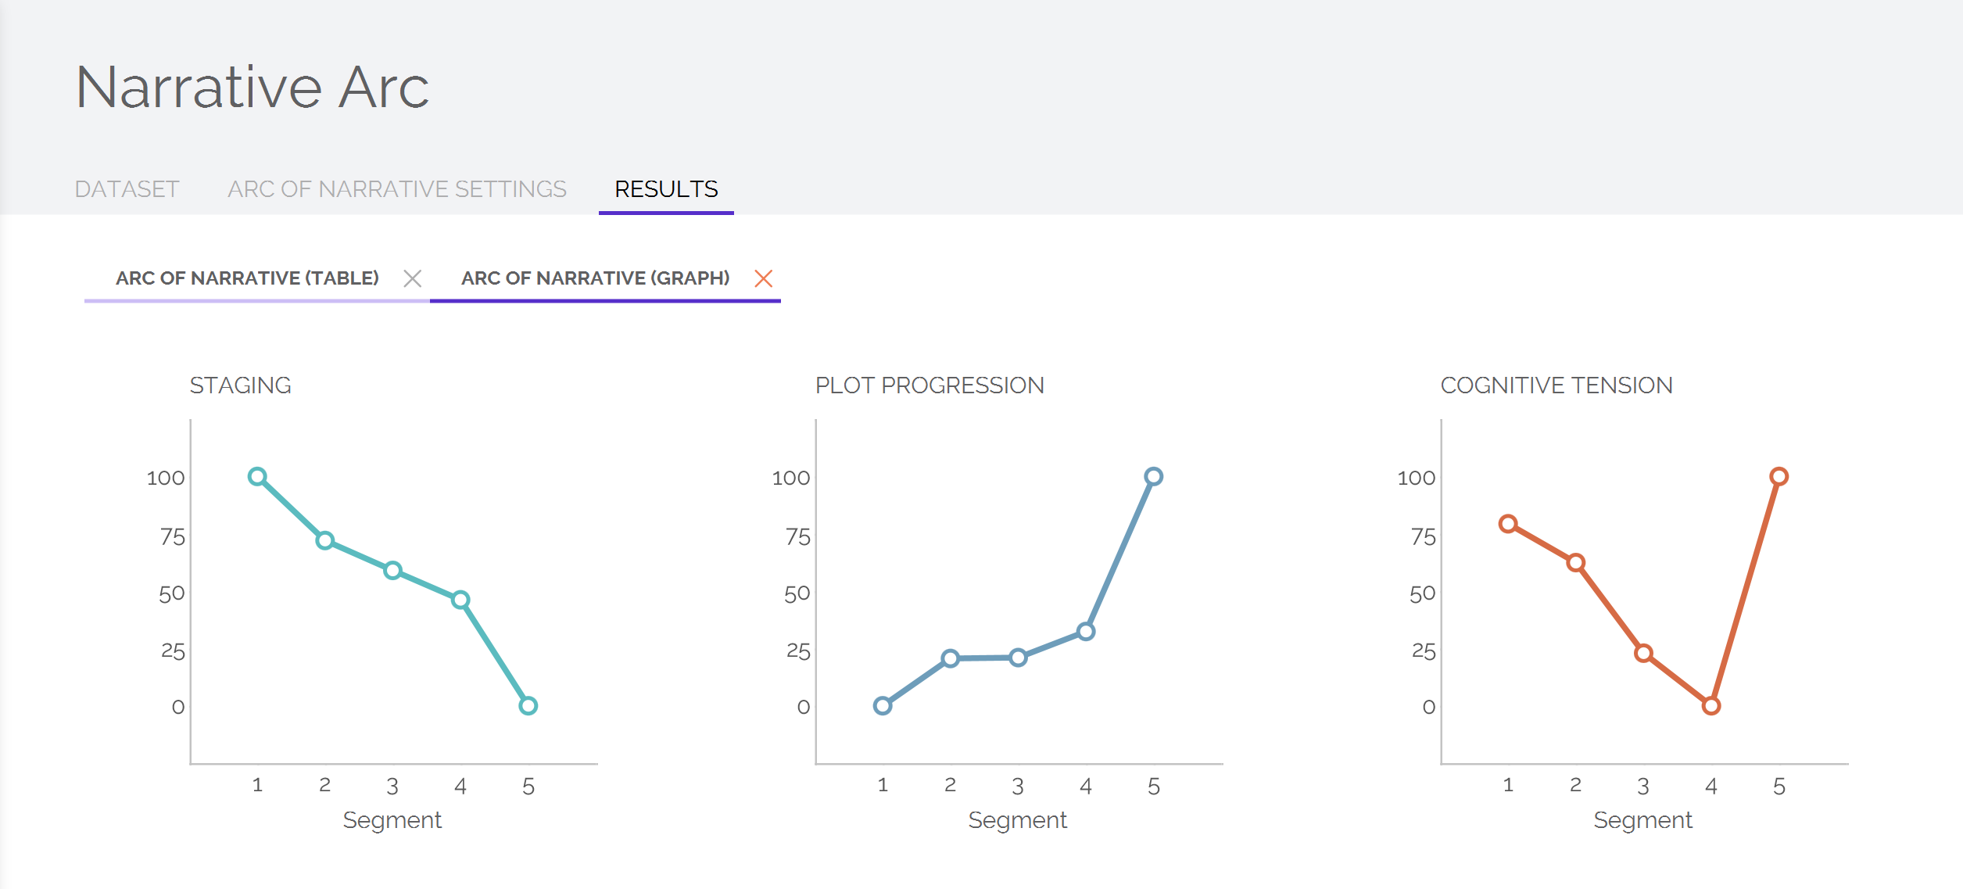
Task: Click Cognitive Tension segment 5 data point
Action: click(1779, 477)
